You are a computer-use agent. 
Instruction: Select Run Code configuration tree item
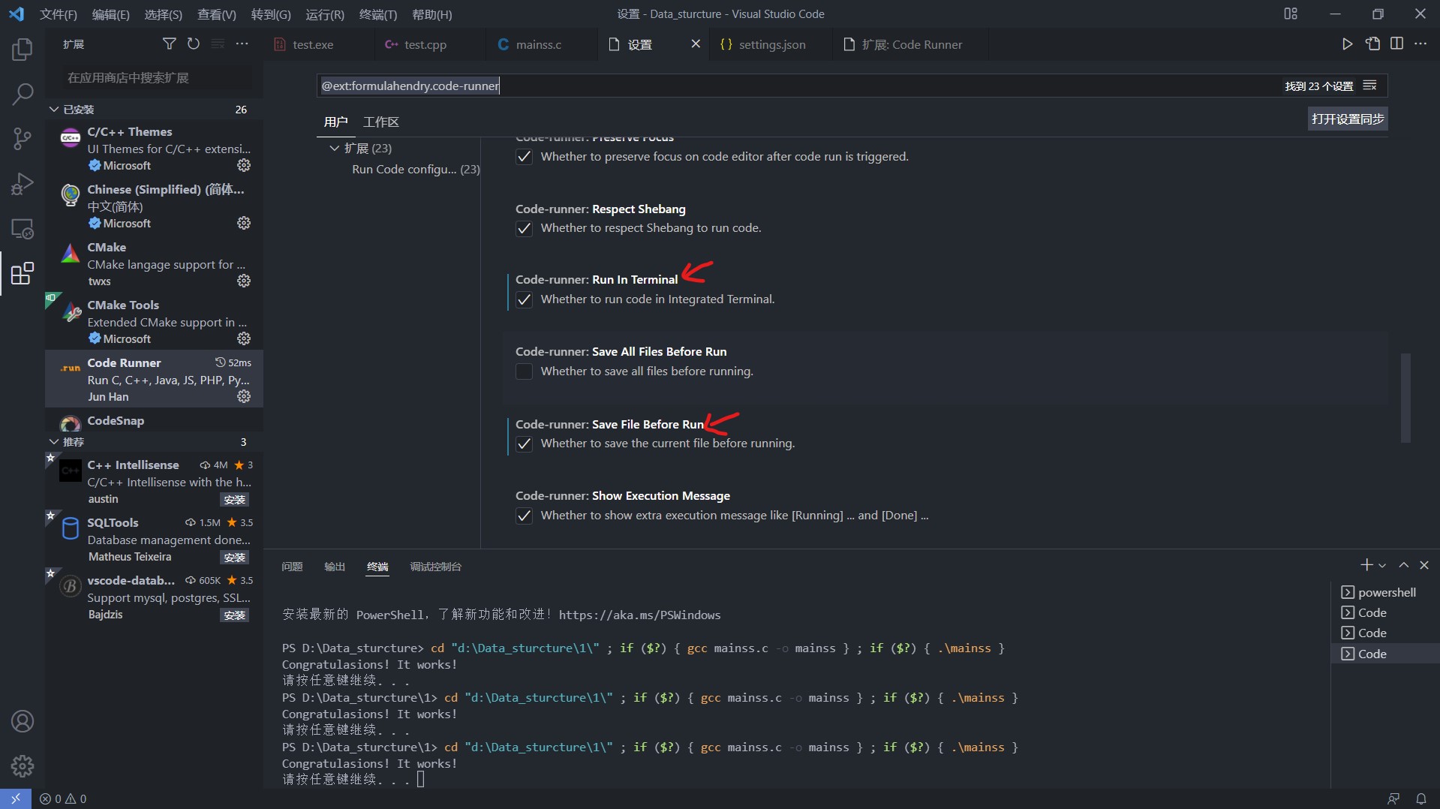click(x=416, y=170)
